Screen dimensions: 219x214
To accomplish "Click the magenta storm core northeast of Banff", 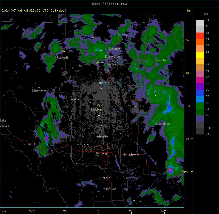I will coord(47,138).
